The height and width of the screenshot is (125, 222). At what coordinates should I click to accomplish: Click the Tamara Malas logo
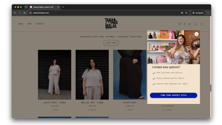(x=111, y=24)
